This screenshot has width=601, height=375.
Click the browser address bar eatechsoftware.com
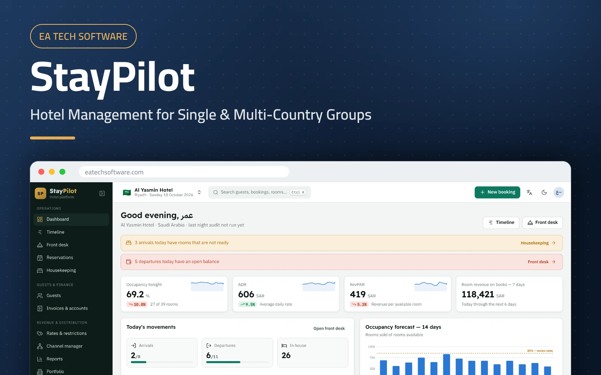click(x=184, y=172)
